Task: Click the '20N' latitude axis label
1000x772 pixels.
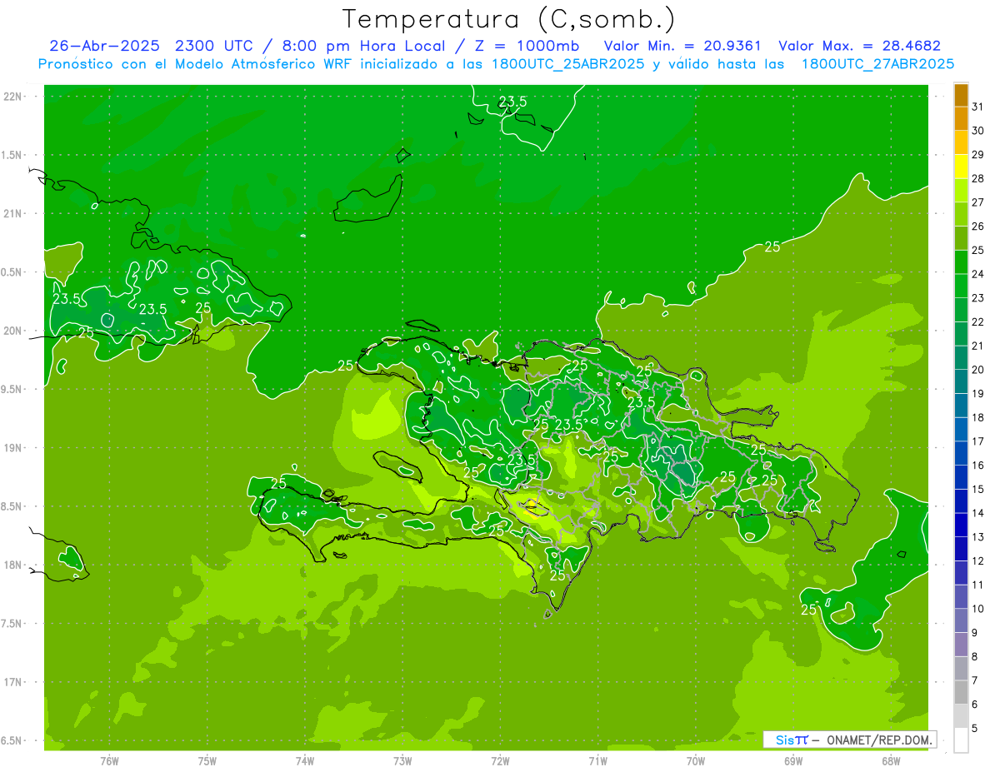Action: click(x=12, y=331)
